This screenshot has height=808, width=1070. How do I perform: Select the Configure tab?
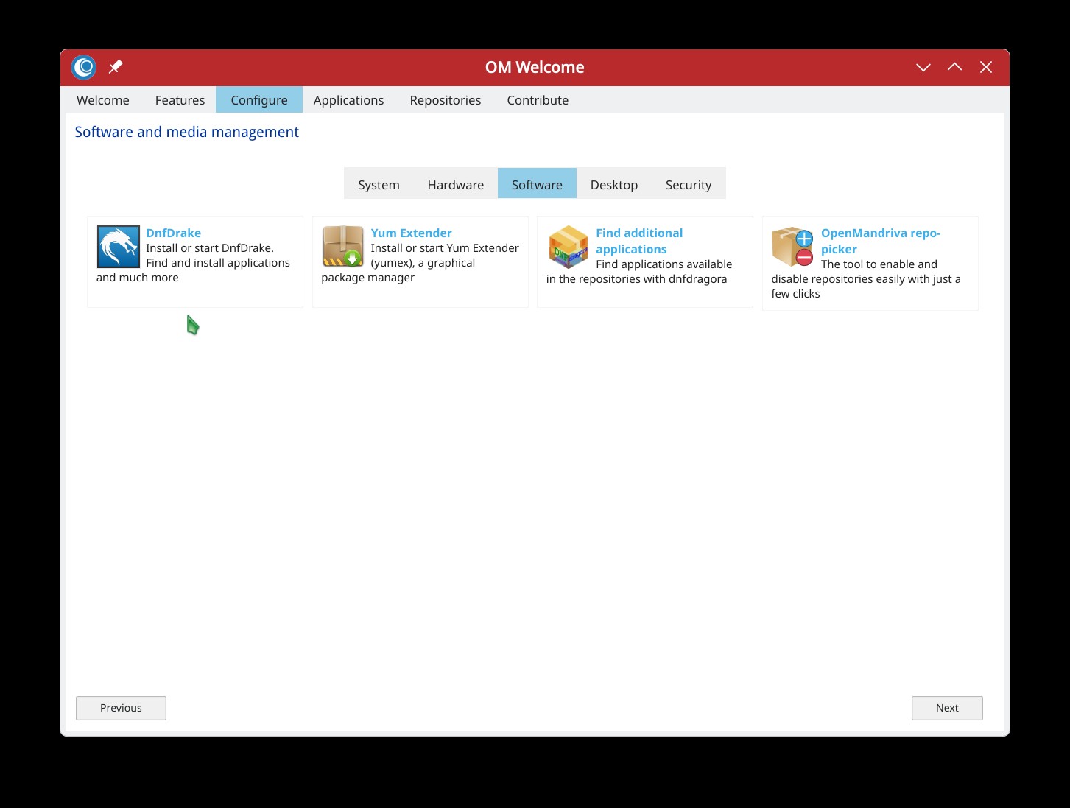pos(259,100)
